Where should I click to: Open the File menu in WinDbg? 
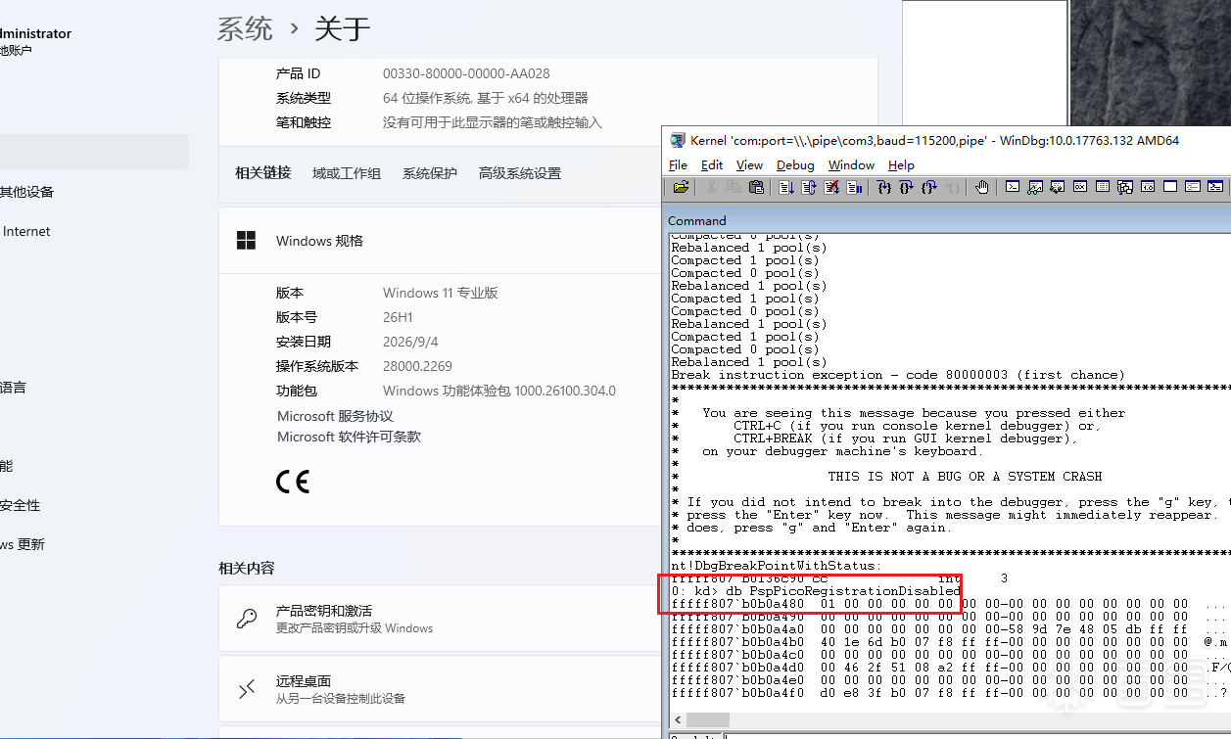[x=679, y=164]
